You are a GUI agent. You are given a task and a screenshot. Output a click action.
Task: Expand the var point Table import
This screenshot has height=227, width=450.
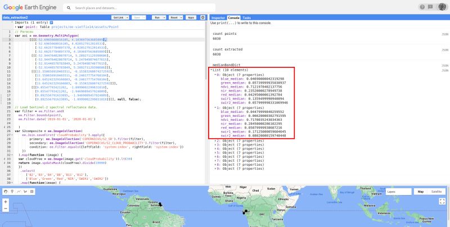click(x=16, y=27)
